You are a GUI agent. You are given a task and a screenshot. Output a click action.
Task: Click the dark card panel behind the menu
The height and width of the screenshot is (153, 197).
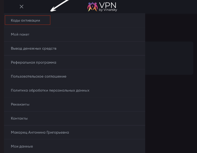click(x=169, y=58)
